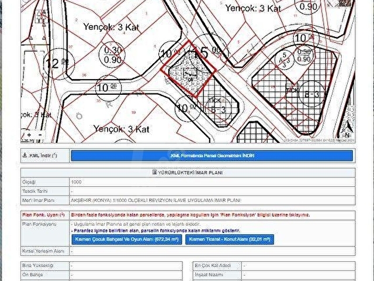Click the İnşaat Nizamı label
This screenshot has height=281, width=374.
pos(209,275)
